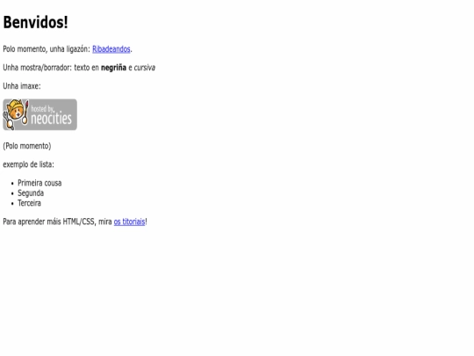Click the italic word 'cursiva'

click(x=145, y=68)
